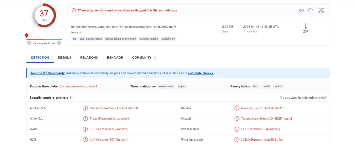The image size is (356, 144).
Task: Click the warning icon in the Avira row
Action: click(237, 139)
